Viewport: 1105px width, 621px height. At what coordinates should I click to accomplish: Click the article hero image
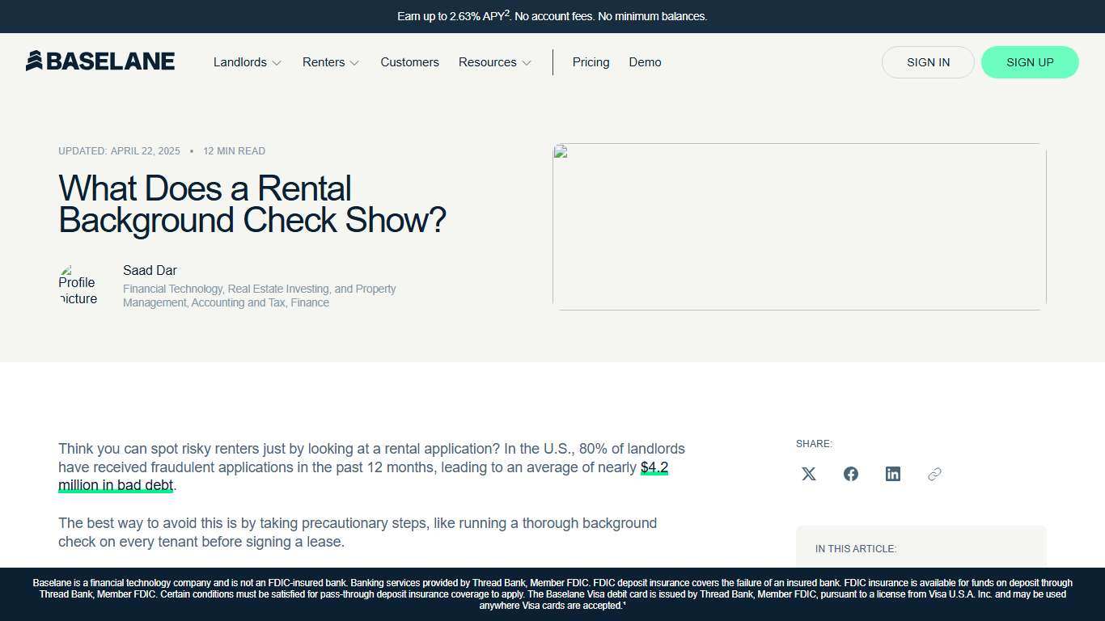click(798, 226)
